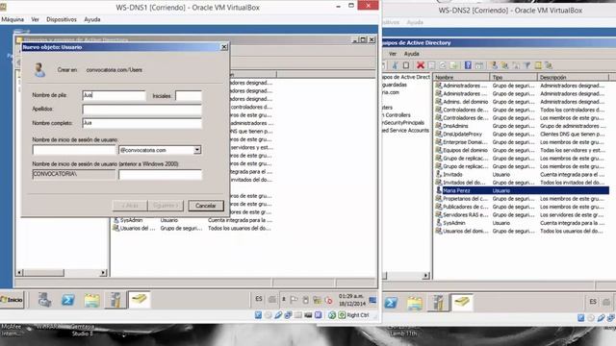Image resolution: width=616 pixels, height=346 pixels.
Task: Launch PowerShell from WS-DNS2 taskbar
Action: pos(391,303)
